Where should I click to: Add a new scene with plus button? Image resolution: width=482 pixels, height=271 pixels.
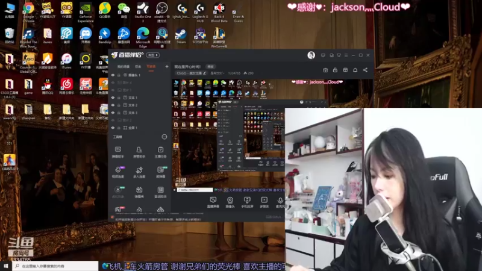click(167, 66)
